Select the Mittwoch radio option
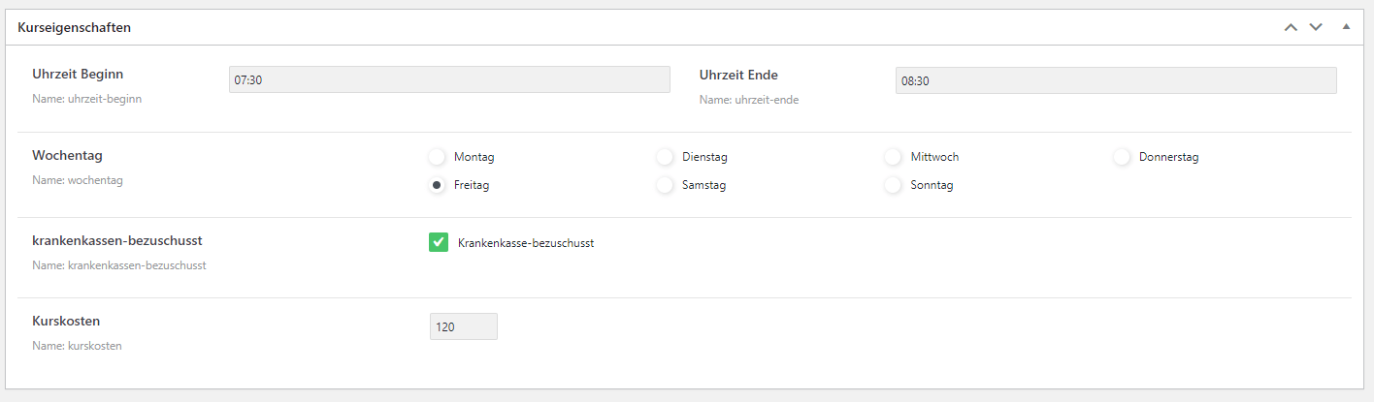Screen dimensions: 1374x402 click(893, 157)
